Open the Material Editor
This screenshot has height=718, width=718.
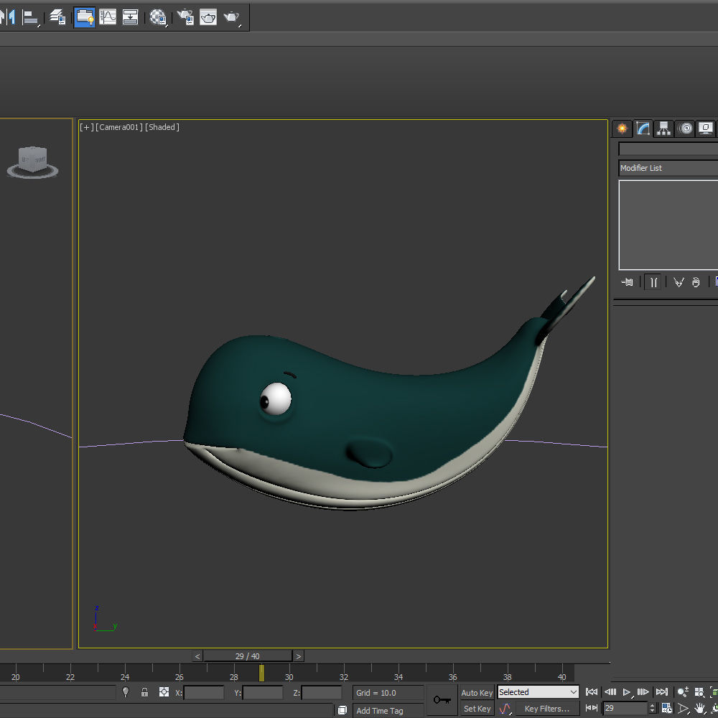coord(159,17)
